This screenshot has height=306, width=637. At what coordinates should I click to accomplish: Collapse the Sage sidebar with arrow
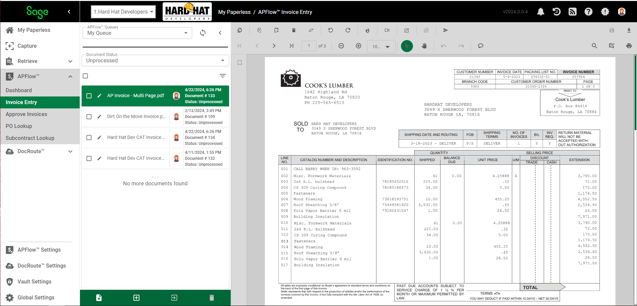coord(69,12)
